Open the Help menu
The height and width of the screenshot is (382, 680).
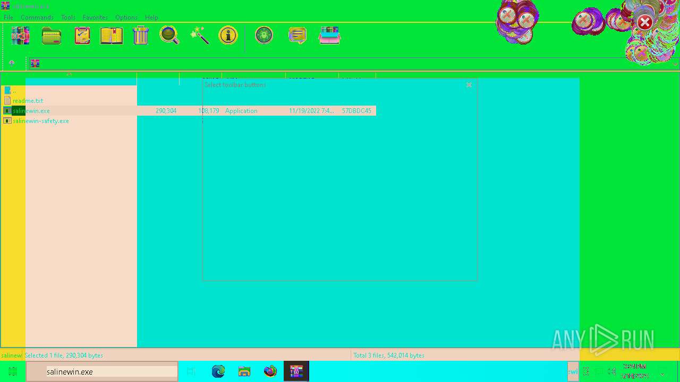[151, 18]
